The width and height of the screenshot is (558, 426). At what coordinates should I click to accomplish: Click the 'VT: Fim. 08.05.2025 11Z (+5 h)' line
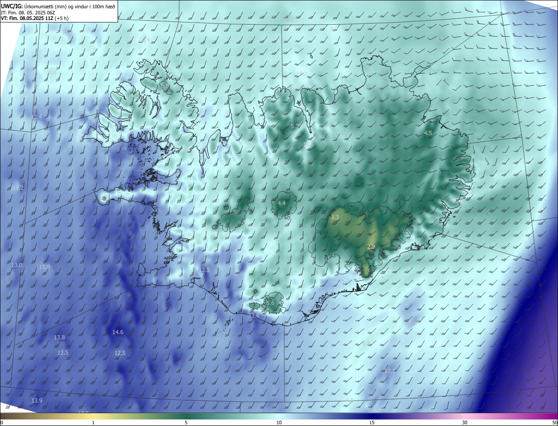click(x=34, y=18)
